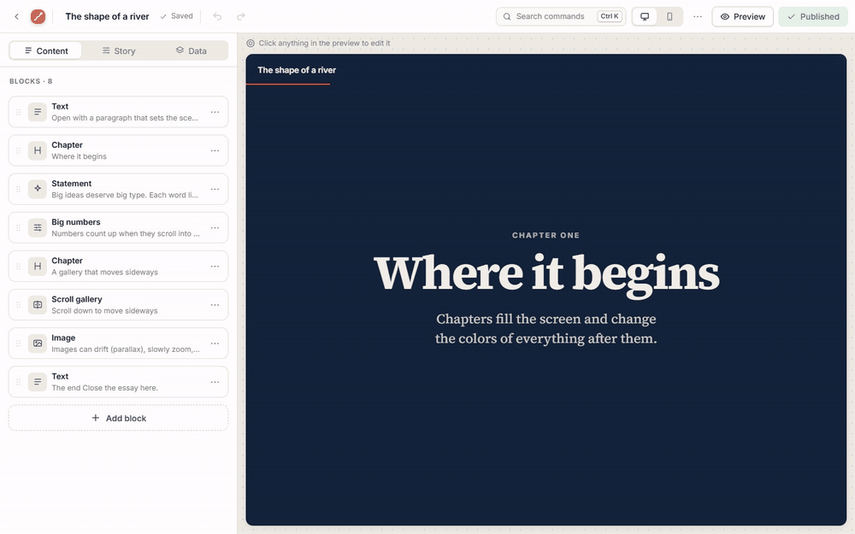Screen dimensions: 855x534
Task: Open options for the first Text block
Action: pos(215,112)
